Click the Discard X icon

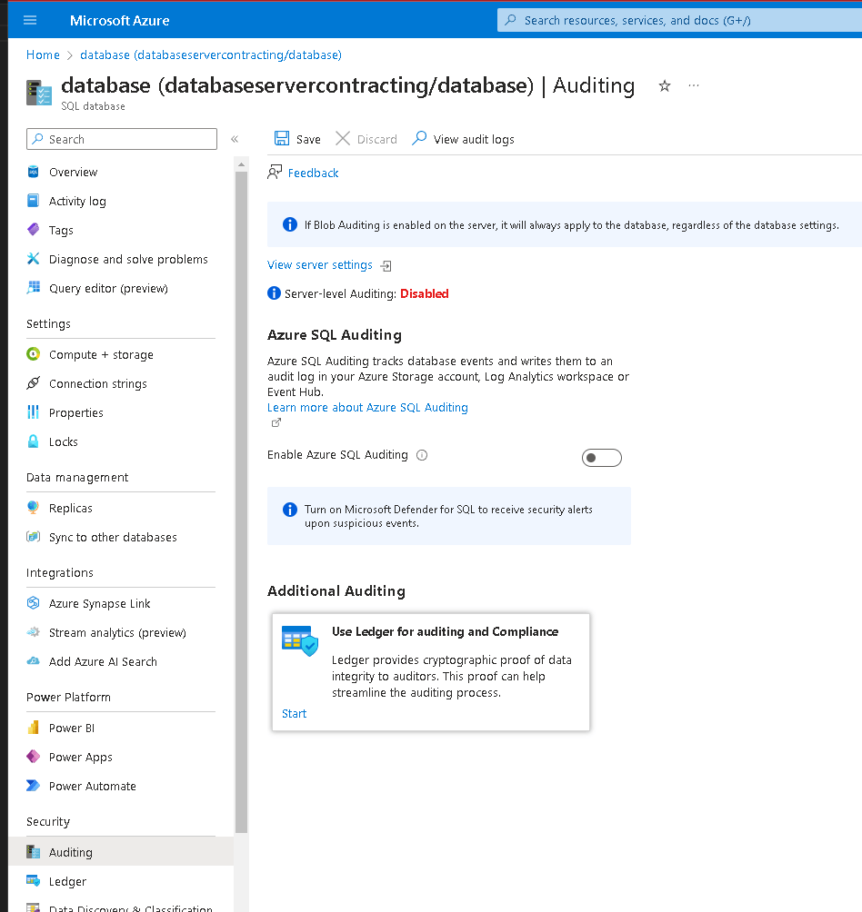[x=343, y=138]
